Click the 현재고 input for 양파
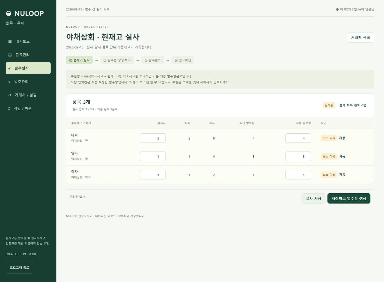Image resolution: width=384 pixels, height=282 pixels. (153, 156)
